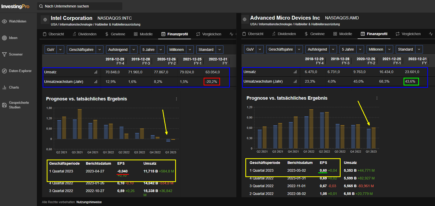
Task: Expand AMD GuV dropdown arrow
Action: pos(260,49)
